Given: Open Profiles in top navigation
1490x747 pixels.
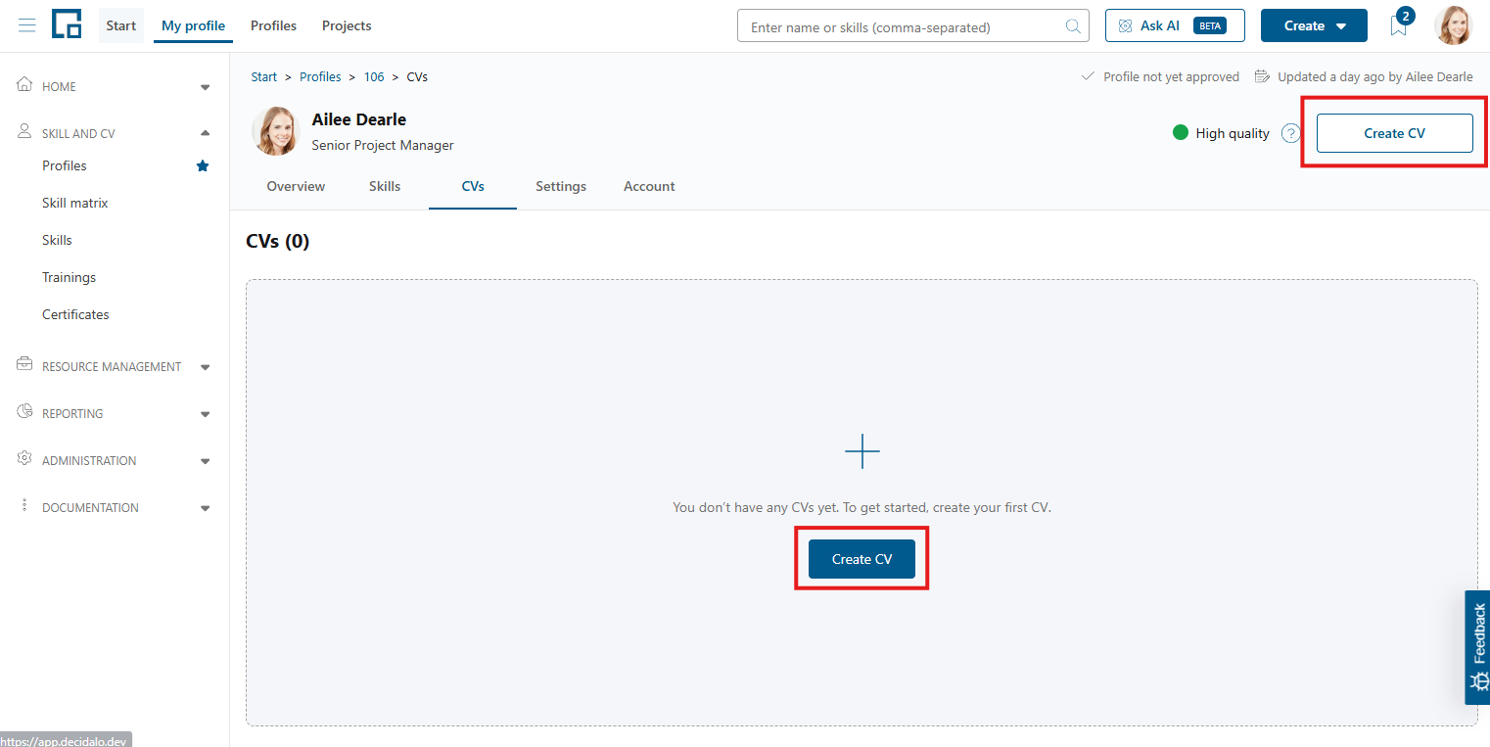Looking at the screenshot, I should [273, 25].
